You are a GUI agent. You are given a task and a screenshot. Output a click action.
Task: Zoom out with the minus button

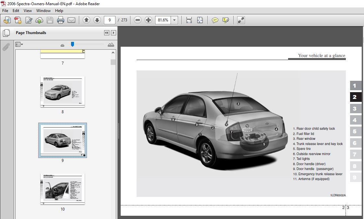coord(138,20)
